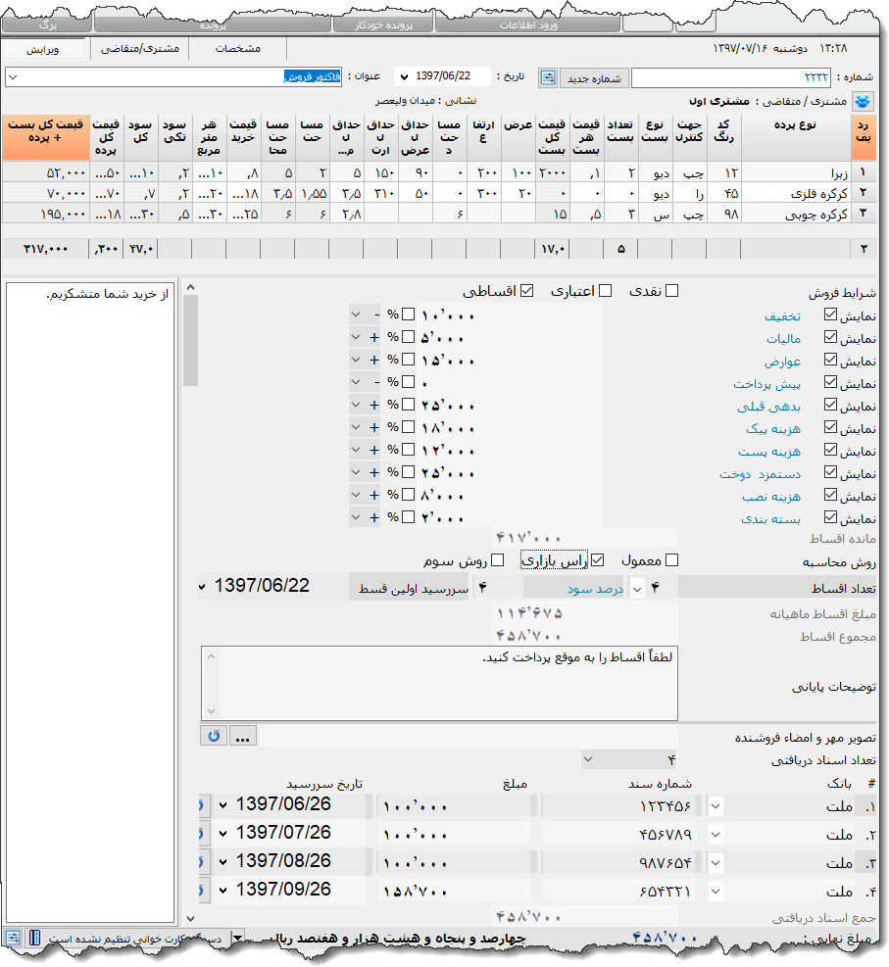Open the مشتری/متقاضی tab
889x967 pixels.
pyautogui.click(x=140, y=48)
